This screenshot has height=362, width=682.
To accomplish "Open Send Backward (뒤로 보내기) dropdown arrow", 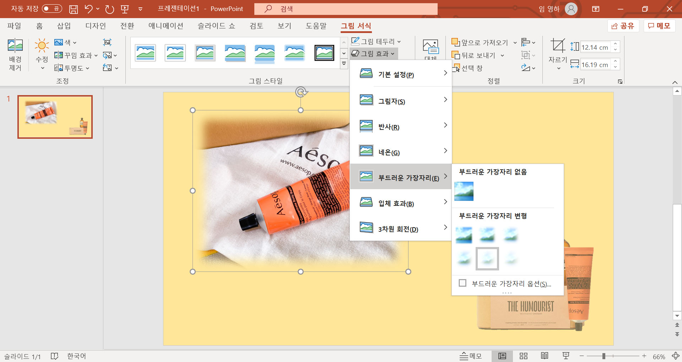I will (502, 55).
